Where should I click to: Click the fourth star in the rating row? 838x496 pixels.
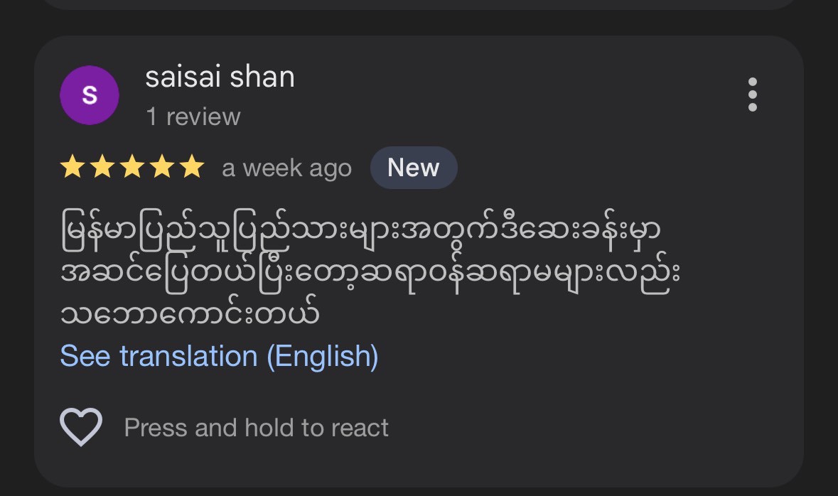point(162,167)
